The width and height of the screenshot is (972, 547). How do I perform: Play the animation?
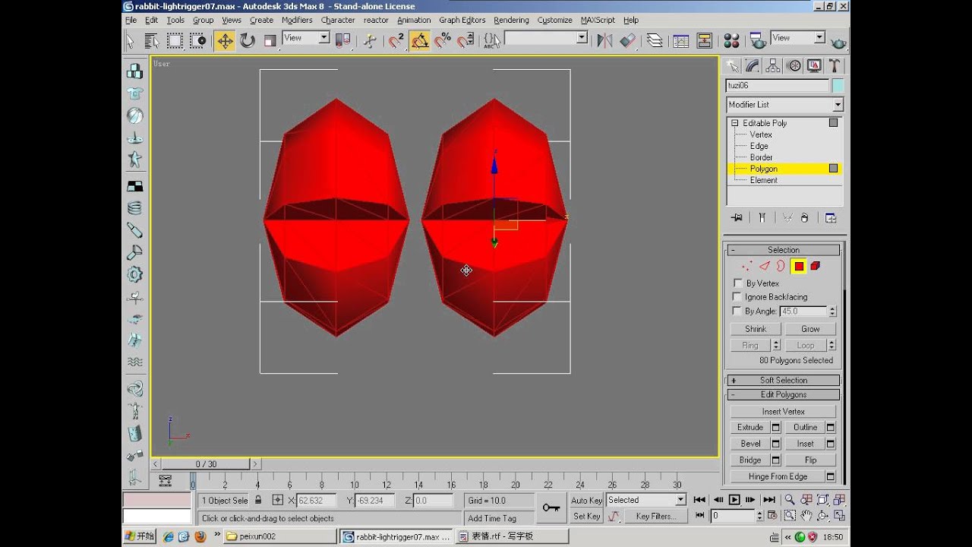[734, 500]
